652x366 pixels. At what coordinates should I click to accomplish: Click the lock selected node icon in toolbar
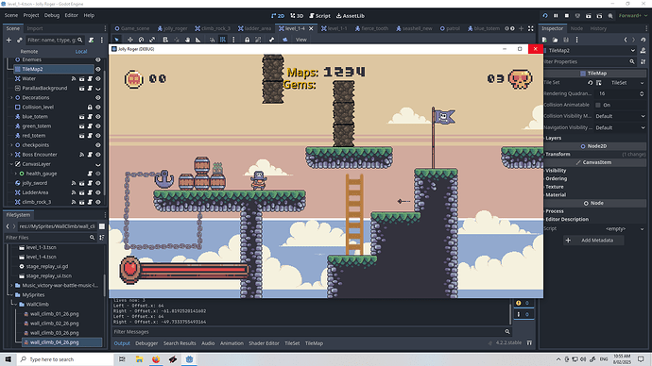tap(247, 40)
